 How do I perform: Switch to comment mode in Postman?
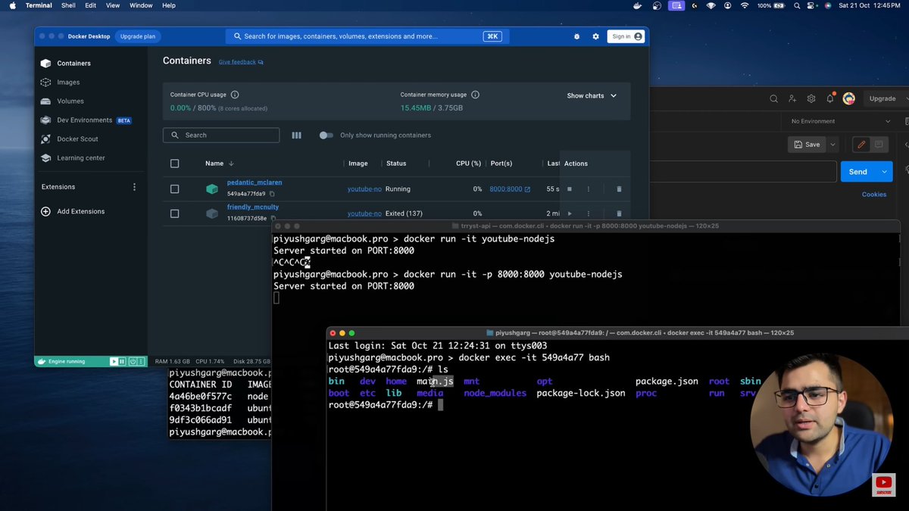[x=879, y=145]
